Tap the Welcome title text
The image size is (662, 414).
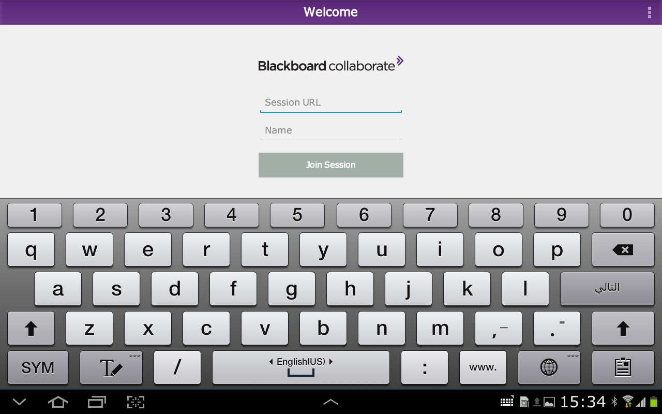point(331,12)
